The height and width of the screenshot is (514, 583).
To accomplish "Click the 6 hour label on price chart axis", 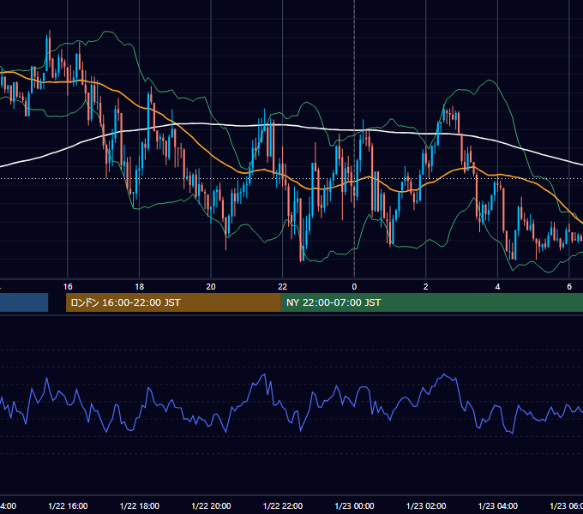I will (569, 286).
